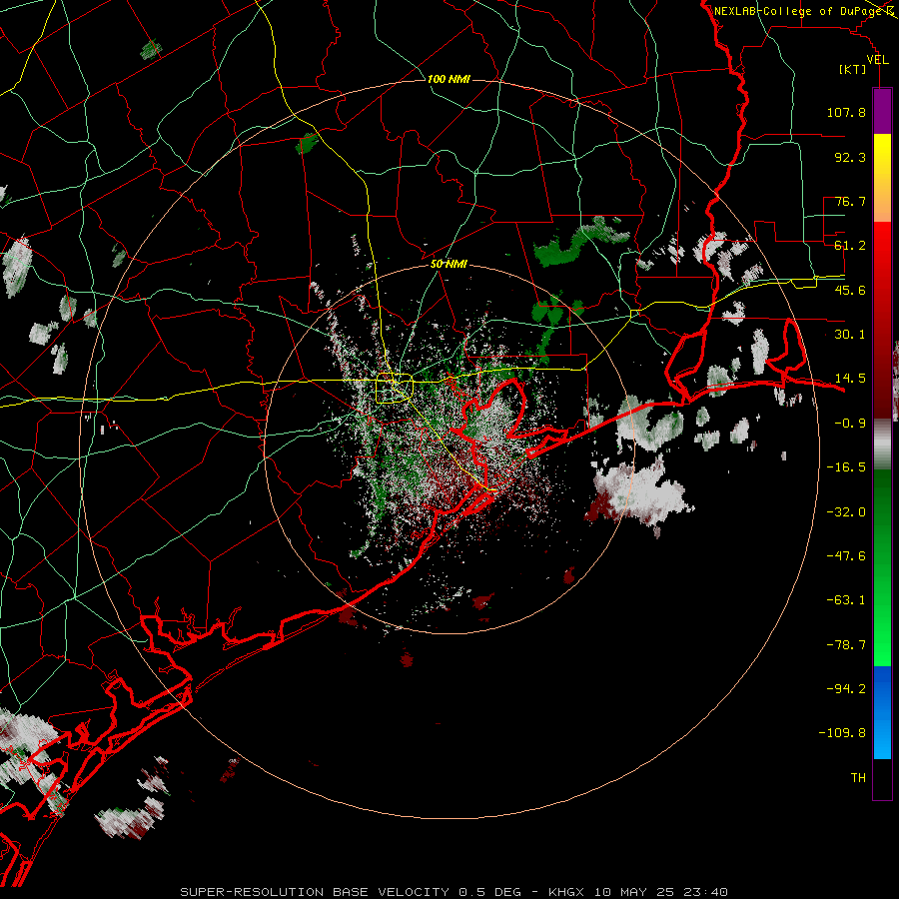This screenshot has width=899, height=899.
Task: Select the -94.2 velocity scale value
Action: (x=846, y=689)
